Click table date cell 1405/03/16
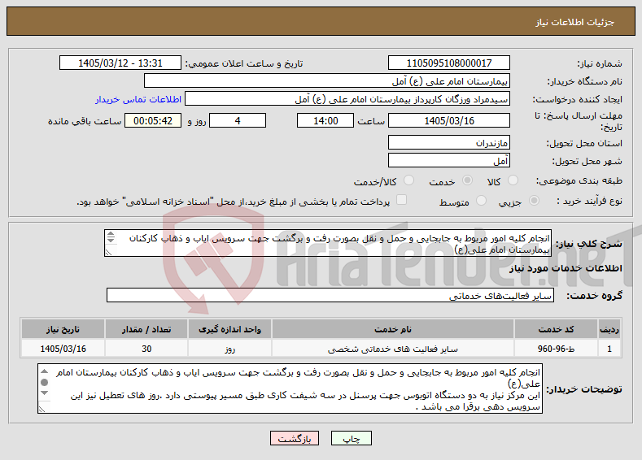Viewport: 642px width, 460px height. 63,349
